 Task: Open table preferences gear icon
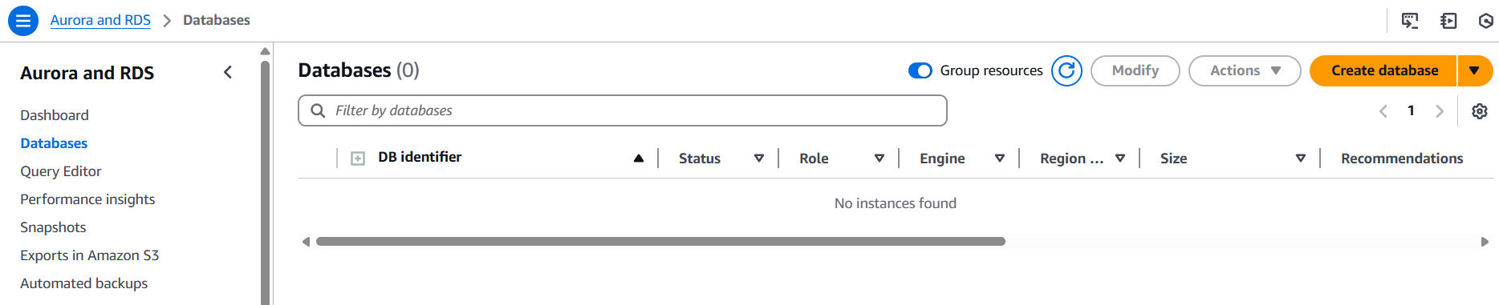[1480, 111]
